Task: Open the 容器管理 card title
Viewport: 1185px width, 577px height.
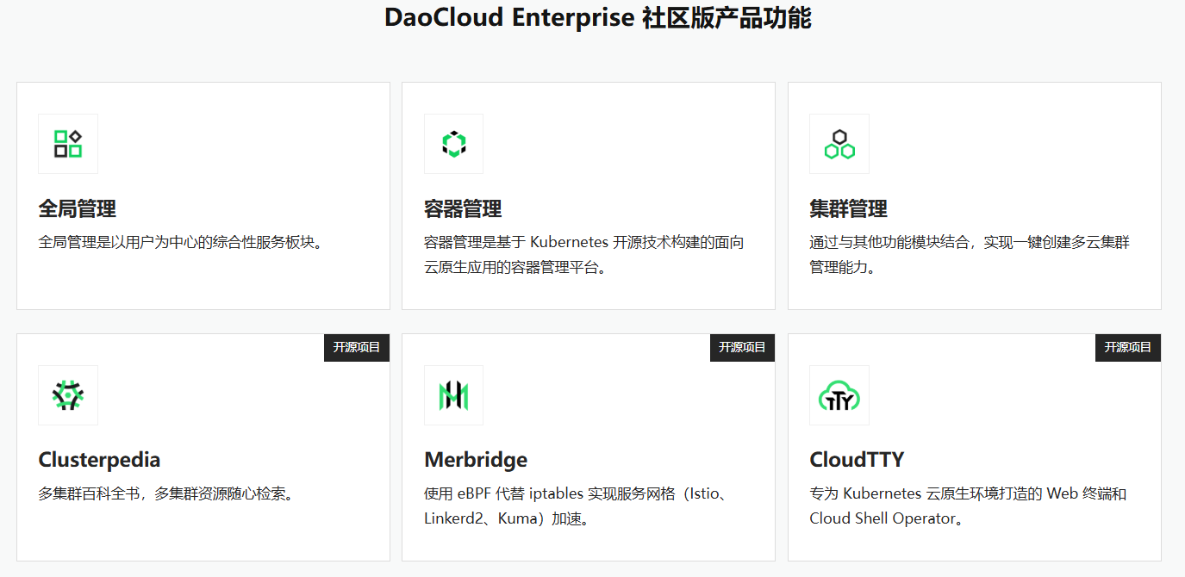Action: 463,208
